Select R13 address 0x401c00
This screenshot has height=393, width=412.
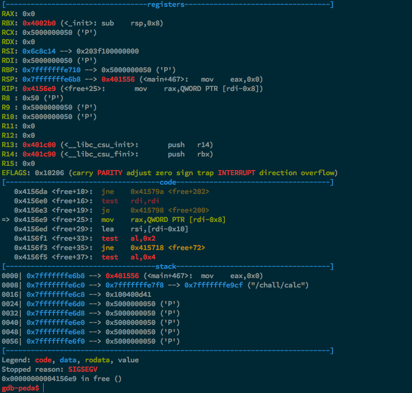coord(39,145)
